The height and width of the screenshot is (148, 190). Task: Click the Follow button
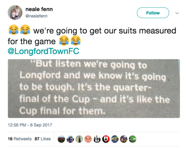pos(153,13)
